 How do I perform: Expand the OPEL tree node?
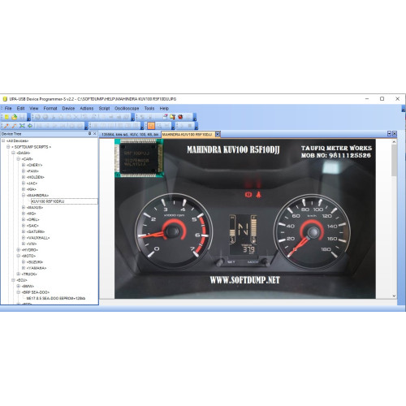(24, 219)
